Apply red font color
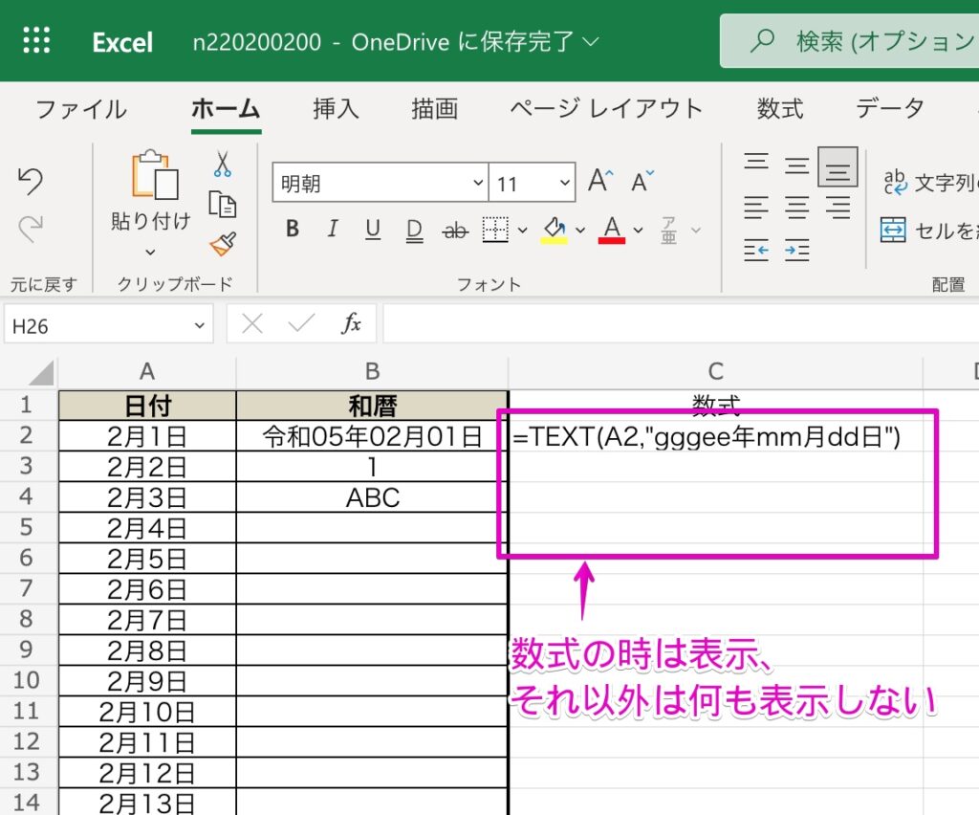Screen dimensions: 979x815 (612, 230)
